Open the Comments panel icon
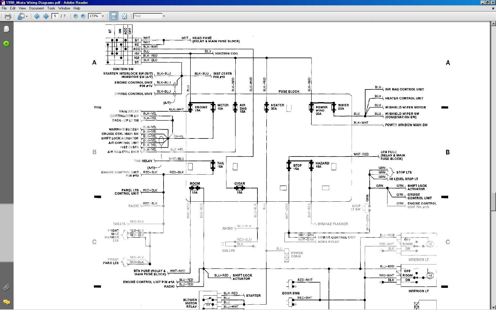 (6, 302)
